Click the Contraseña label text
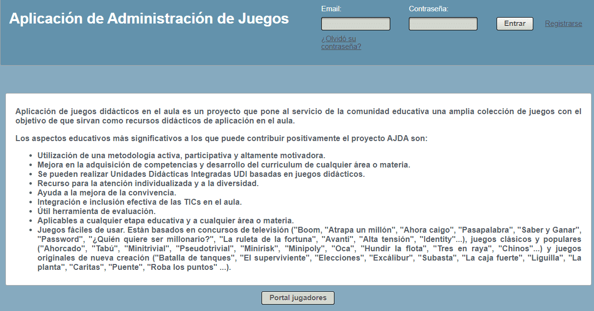The height and width of the screenshot is (311, 594). 428,9
